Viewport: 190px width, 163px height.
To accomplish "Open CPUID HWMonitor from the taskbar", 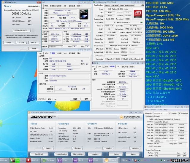I will (x=32, y=160).
